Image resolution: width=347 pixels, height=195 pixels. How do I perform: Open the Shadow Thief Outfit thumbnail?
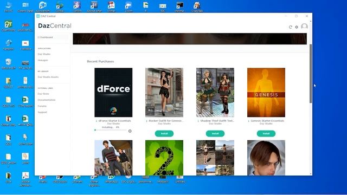[x=215, y=93]
